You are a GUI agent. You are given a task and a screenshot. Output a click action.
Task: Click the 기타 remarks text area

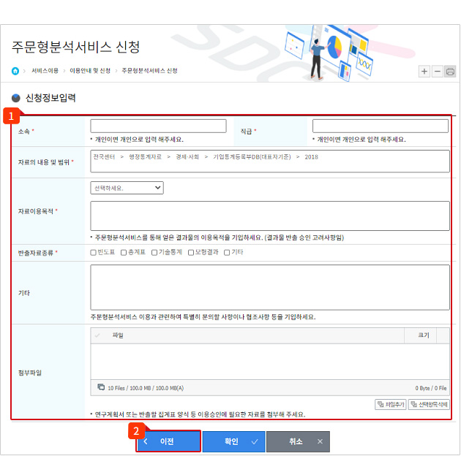pyautogui.click(x=270, y=287)
